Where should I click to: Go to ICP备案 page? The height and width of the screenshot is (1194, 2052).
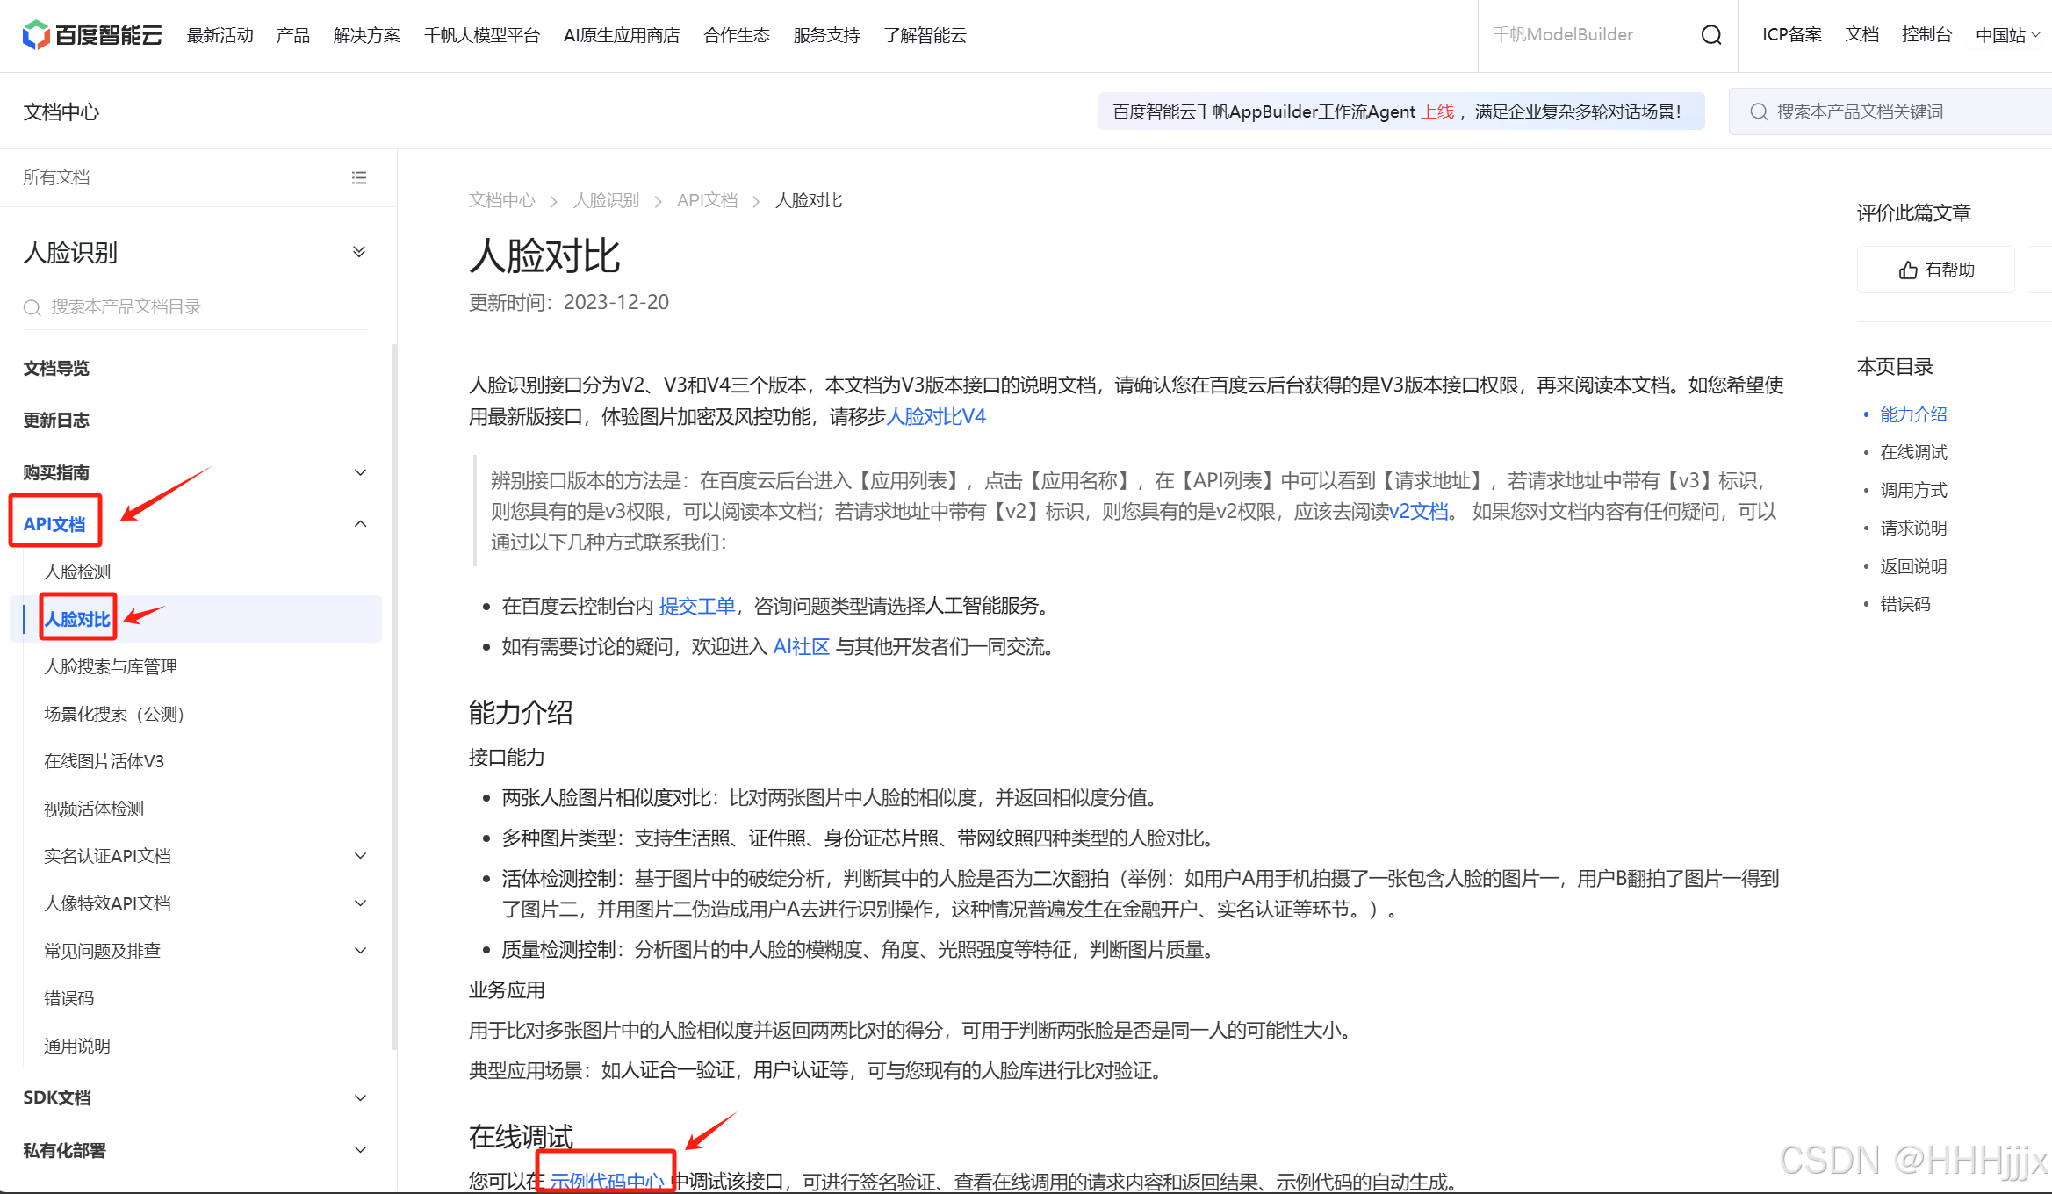(x=1791, y=35)
